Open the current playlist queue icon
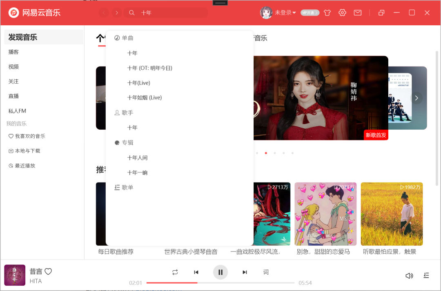 coord(426,276)
